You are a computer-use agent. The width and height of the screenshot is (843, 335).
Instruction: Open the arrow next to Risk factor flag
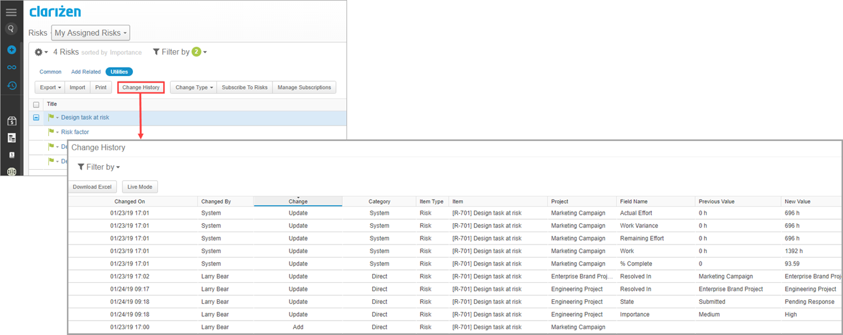click(x=57, y=133)
